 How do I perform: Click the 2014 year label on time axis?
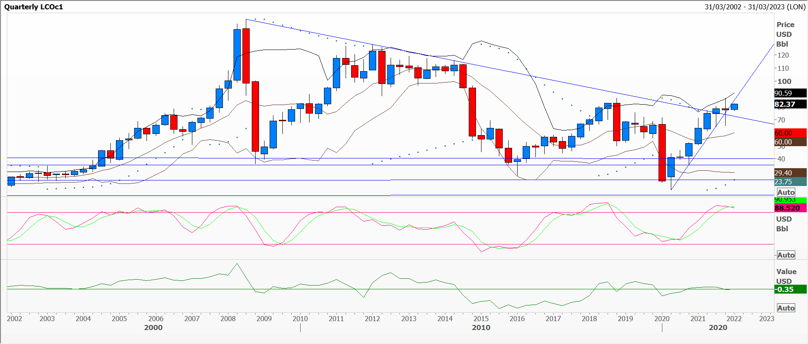445,319
